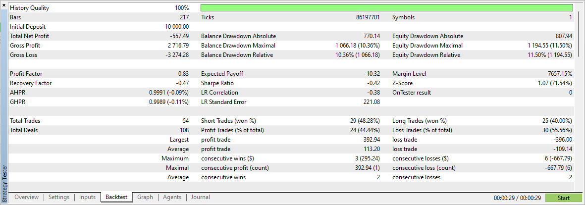Go to the Agents tab

(172, 197)
